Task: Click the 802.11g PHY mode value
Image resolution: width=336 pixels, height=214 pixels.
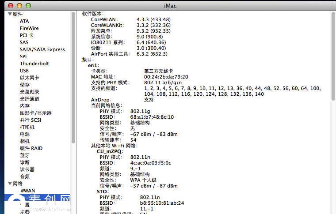Action: (140, 111)
